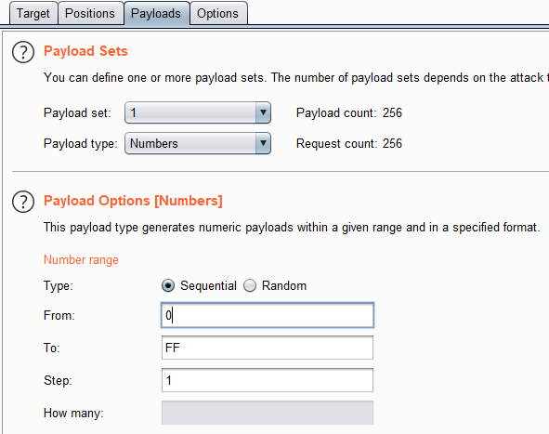Click the Payload Sets heading text
The image size is (549, 434).
[x=85, y=51]
